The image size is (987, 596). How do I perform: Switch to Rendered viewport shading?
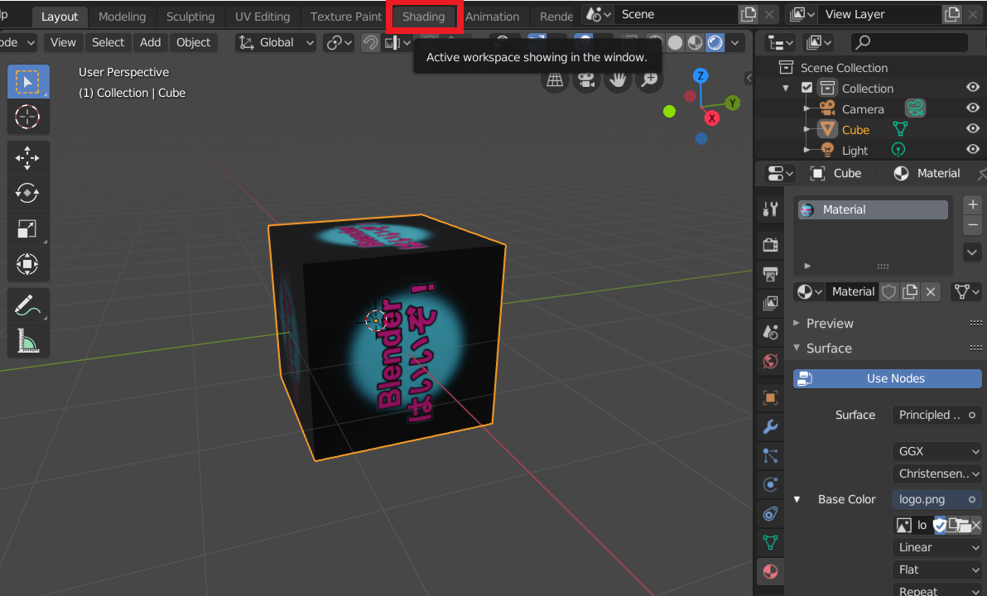click(x=715, y=43)
